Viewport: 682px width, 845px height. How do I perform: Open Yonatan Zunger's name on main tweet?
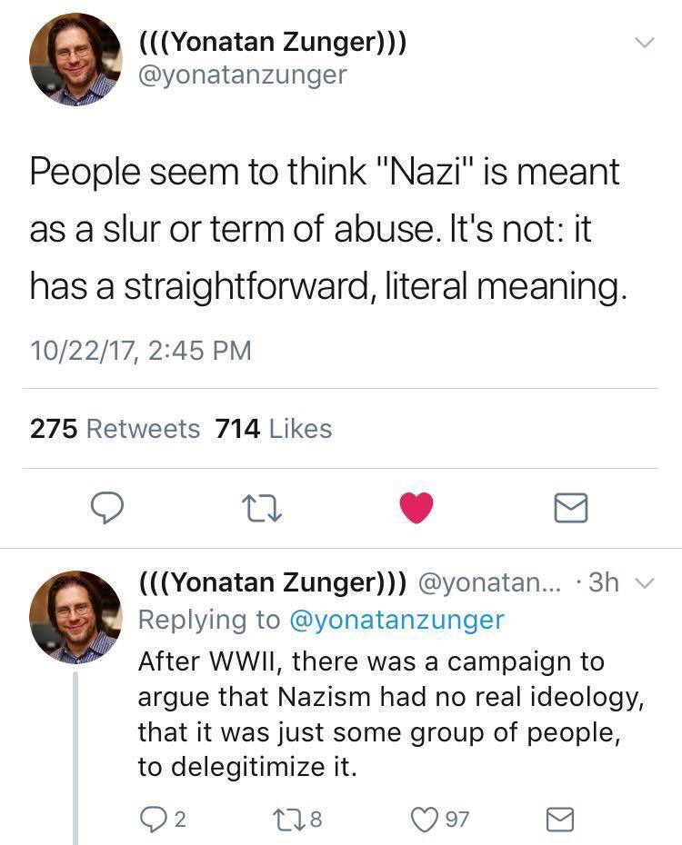272,41
